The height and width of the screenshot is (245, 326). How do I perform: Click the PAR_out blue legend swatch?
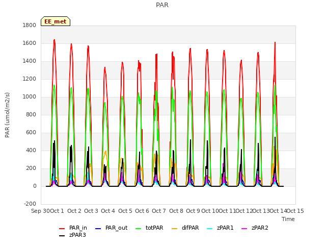(98, 229)
